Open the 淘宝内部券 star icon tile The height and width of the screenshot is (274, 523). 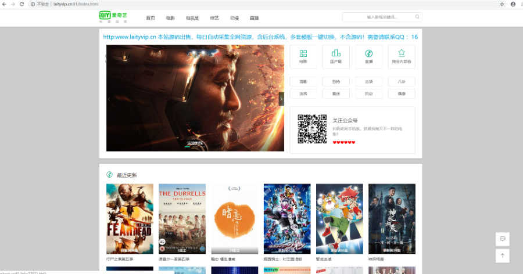click(402, 57)
